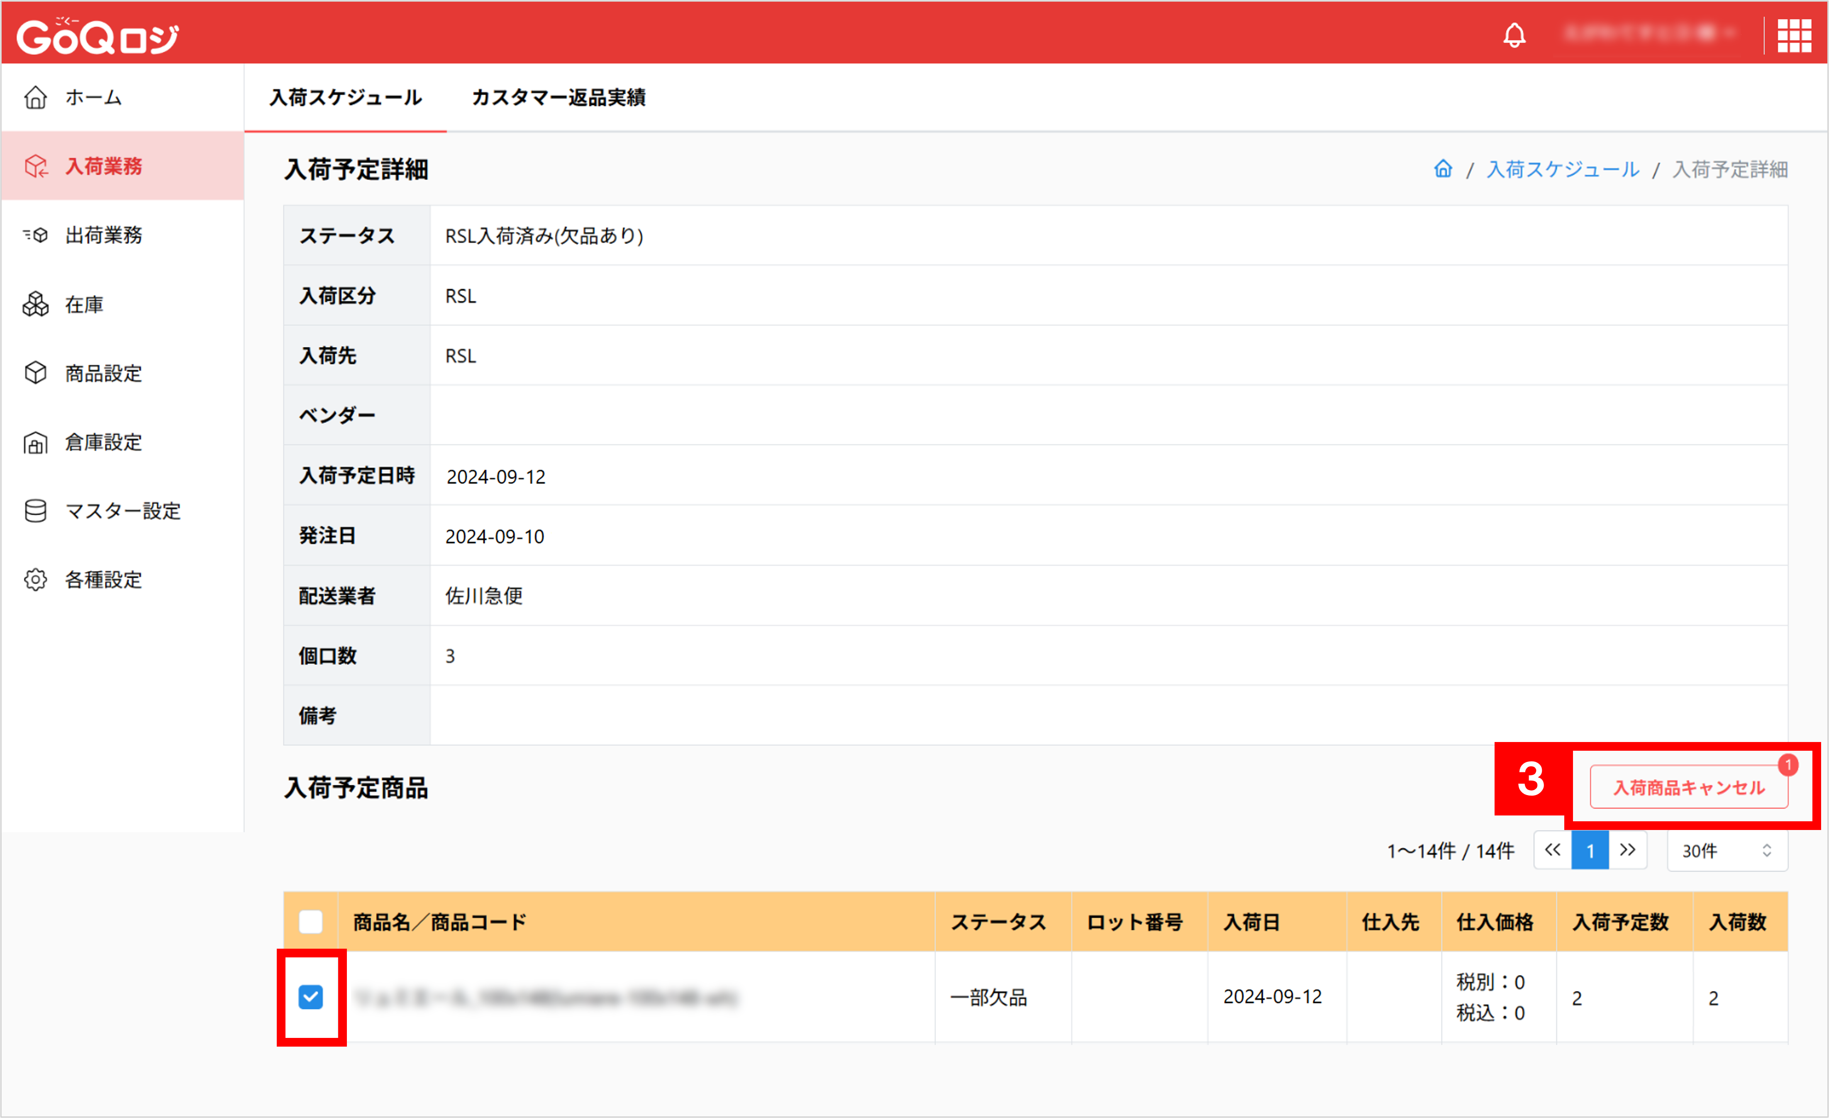1829x1118 pixels.
Task: Open the notification bell
Action: [1514, 35]
